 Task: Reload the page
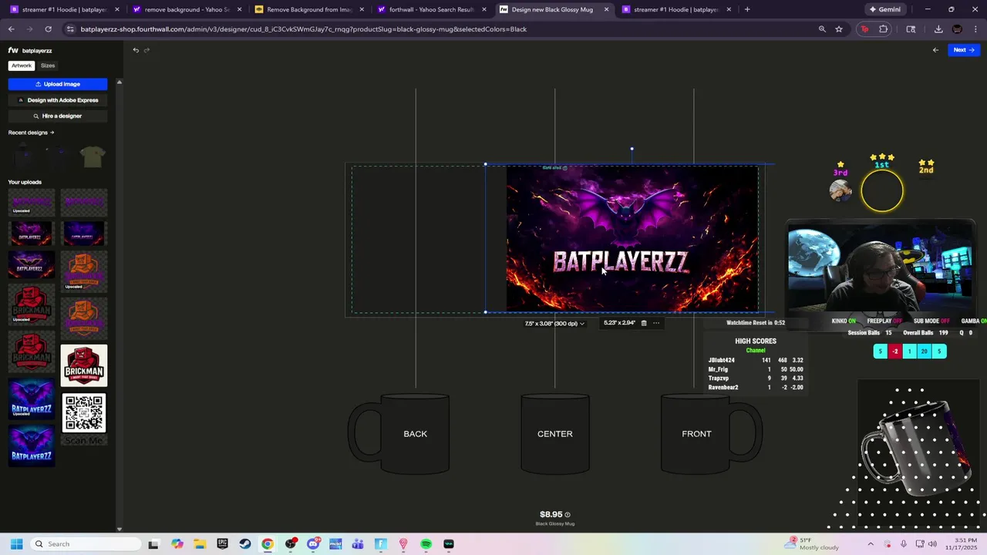tap(48, 29)
